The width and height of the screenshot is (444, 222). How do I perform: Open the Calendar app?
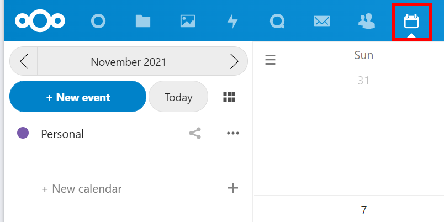411,22
